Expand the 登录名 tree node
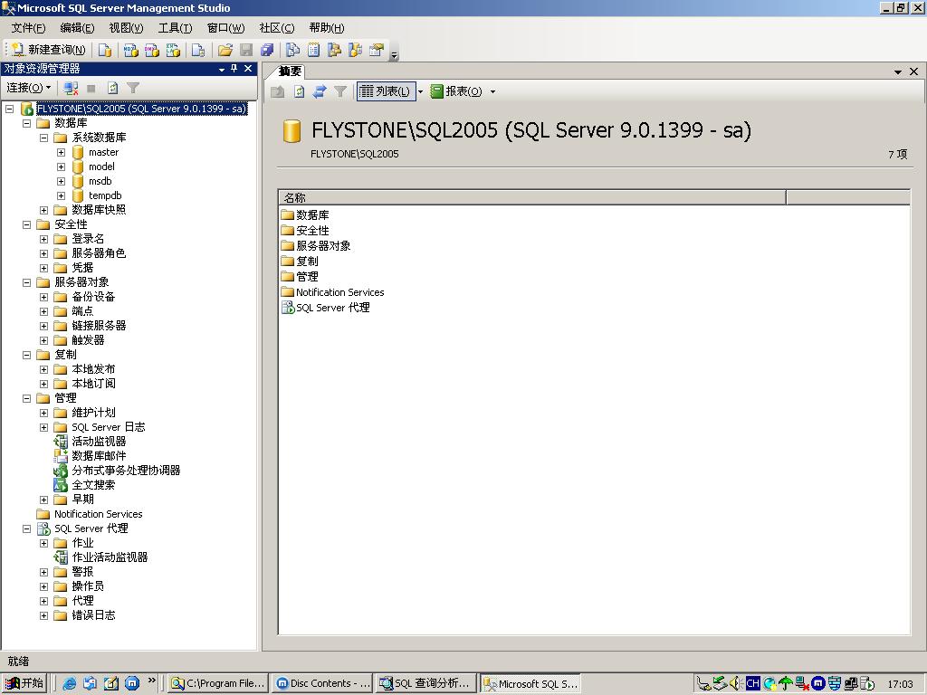Viewport: 927px width, 695px height. pos(43,239)
